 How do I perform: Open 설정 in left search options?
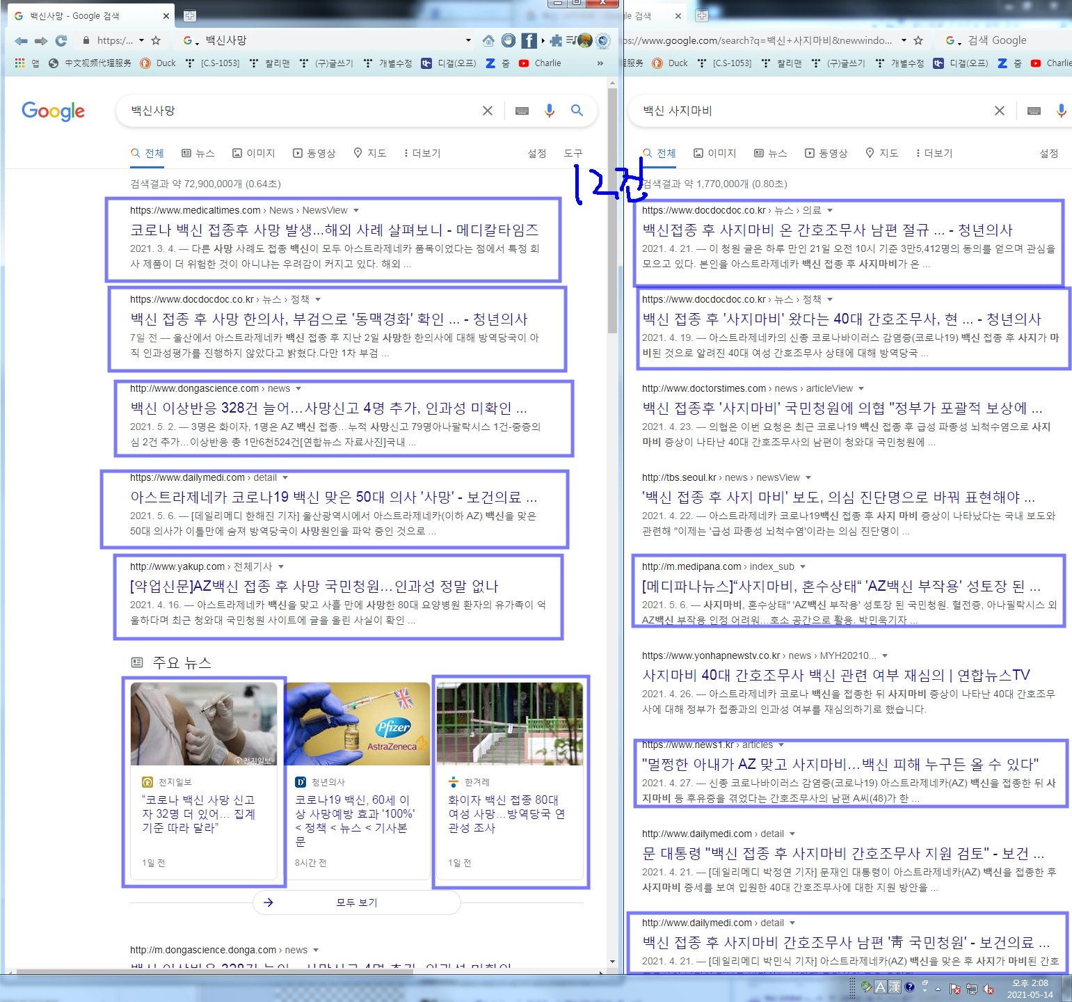[537, 153]
